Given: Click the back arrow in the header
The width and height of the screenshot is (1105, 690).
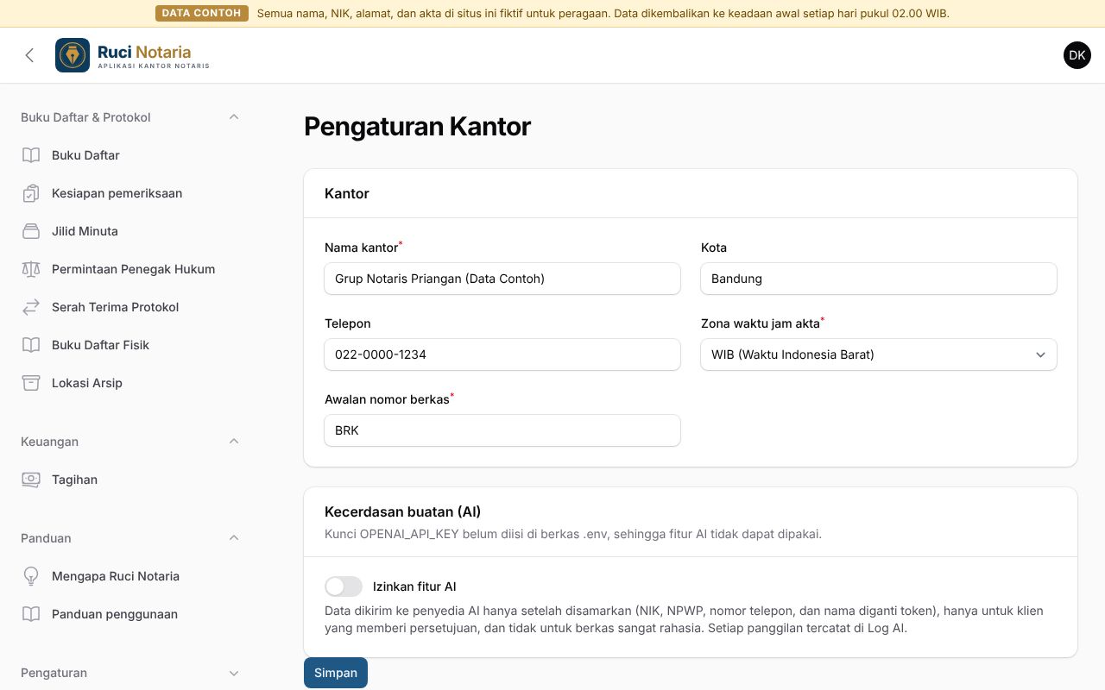Looking at the screenshot, I should click(29, 55).
